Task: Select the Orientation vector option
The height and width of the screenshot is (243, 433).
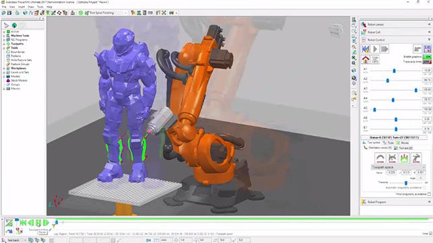Action: click(x=378, y=148)
